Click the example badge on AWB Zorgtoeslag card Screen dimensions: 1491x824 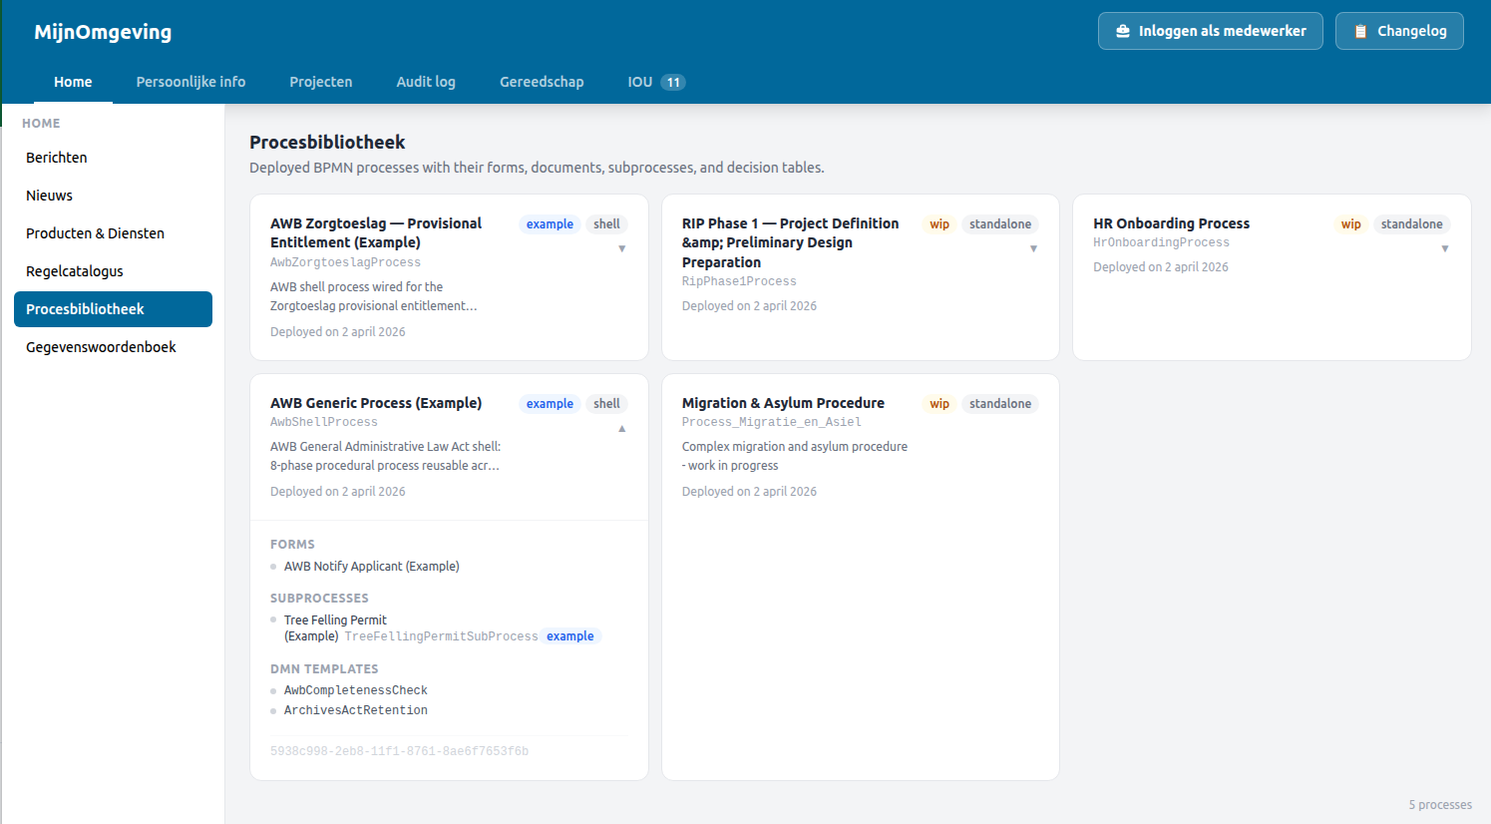click(x=550, y=223)
